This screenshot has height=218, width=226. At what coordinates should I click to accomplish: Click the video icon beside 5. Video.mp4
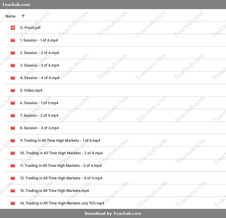(13, 90)
